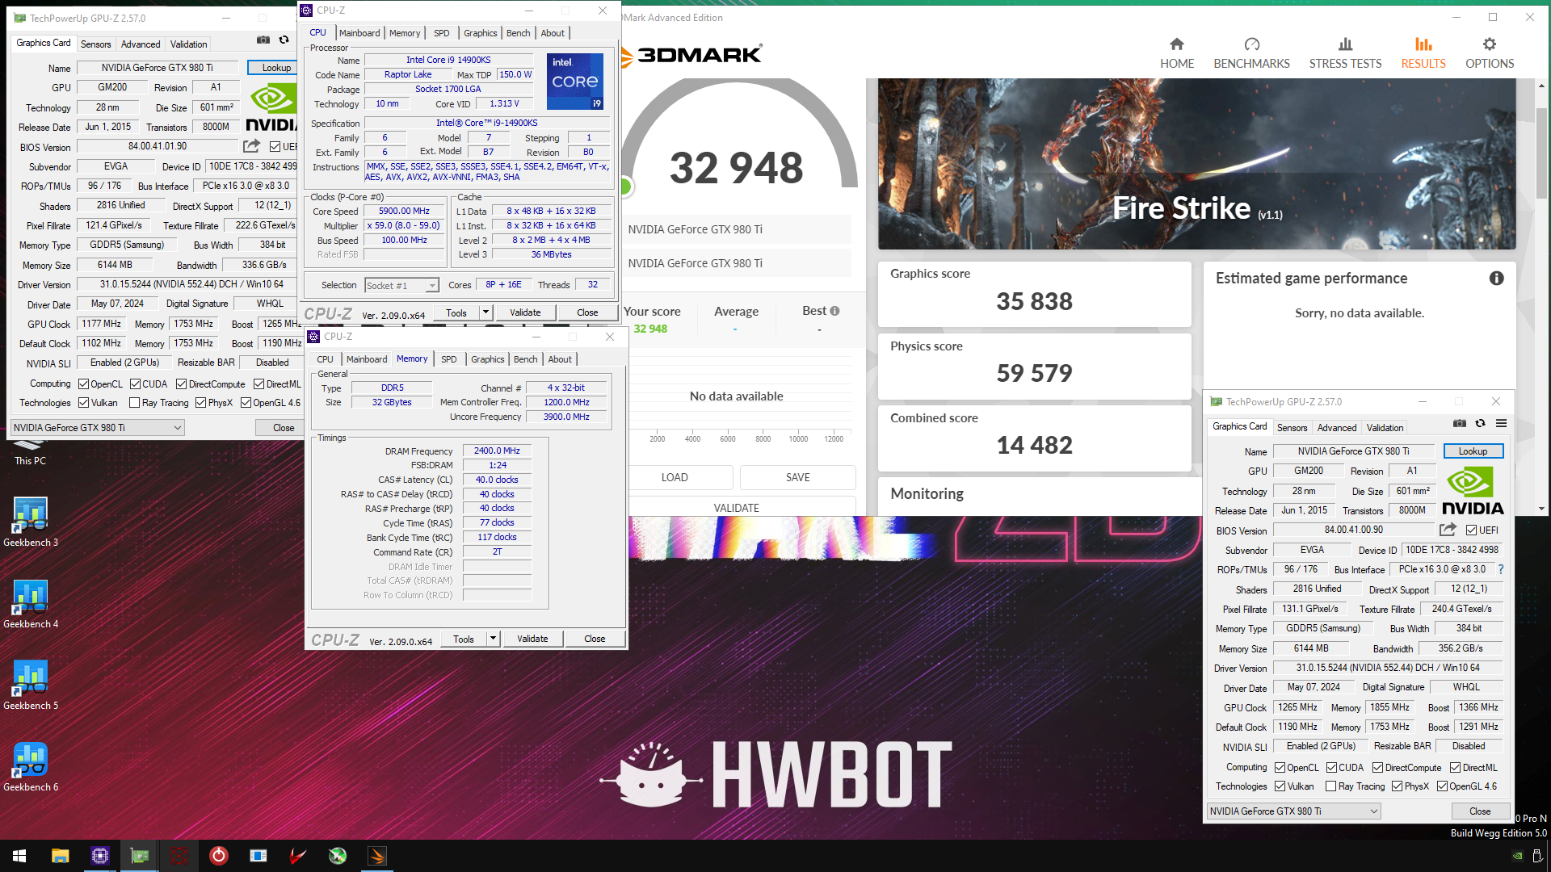
Task: Open Sensors tab in upper-left GPU-Z
Action: click(x=95, y=44)
